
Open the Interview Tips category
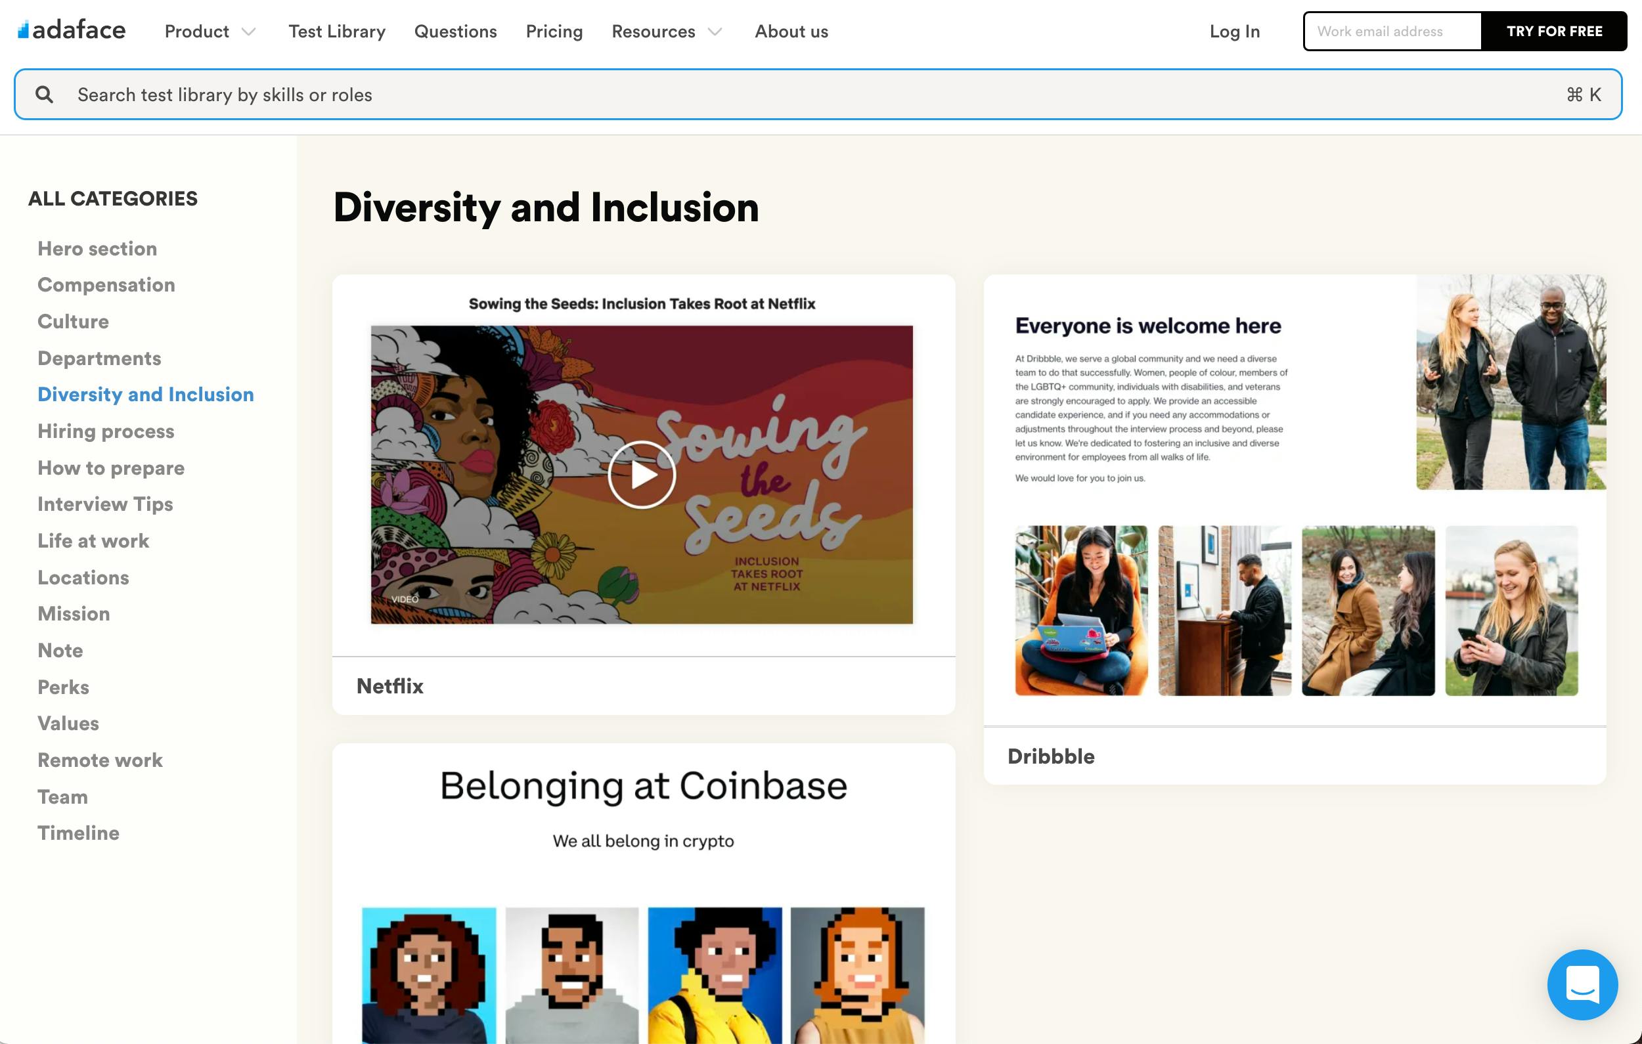[105, 504]
